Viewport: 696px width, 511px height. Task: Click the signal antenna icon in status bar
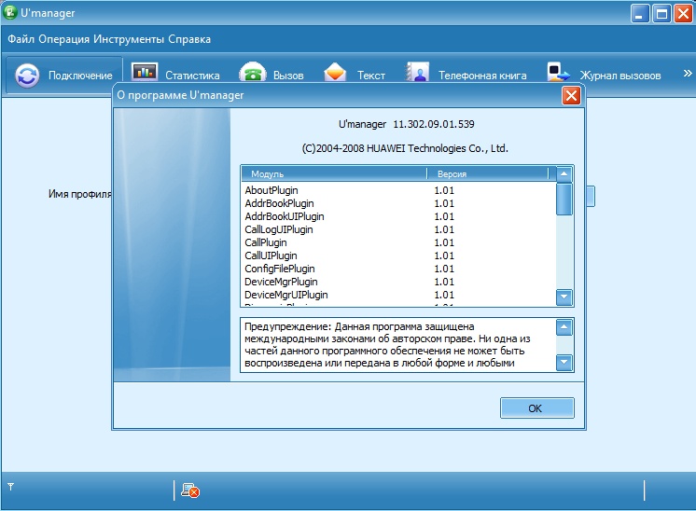point(10,487)
